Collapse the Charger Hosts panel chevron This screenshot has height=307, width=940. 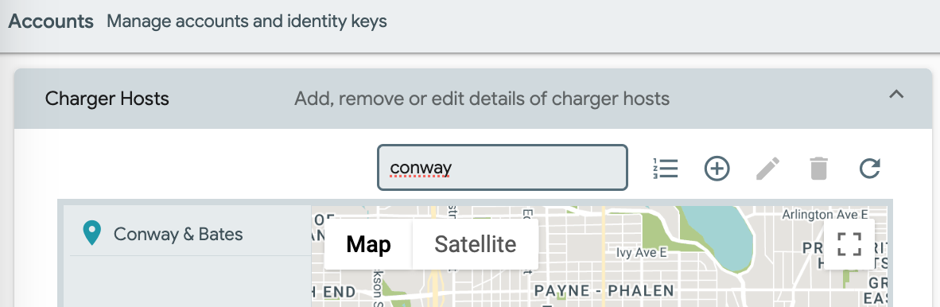[x=896, y=94]
